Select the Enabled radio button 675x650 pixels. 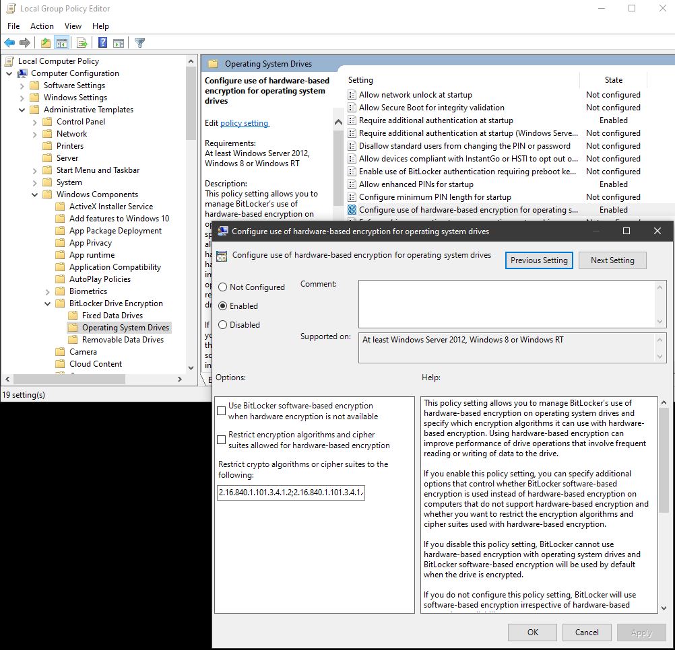(222, 306)
